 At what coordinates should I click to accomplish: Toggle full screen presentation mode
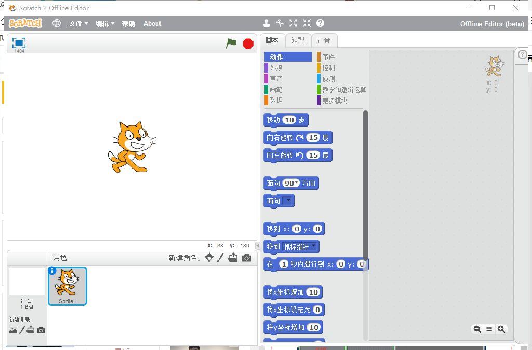coord(19,43)
